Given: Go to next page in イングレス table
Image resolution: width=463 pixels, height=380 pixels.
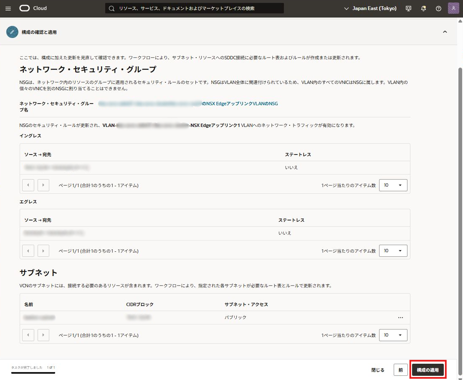Looking at the screenshot, I should point(43,185).
